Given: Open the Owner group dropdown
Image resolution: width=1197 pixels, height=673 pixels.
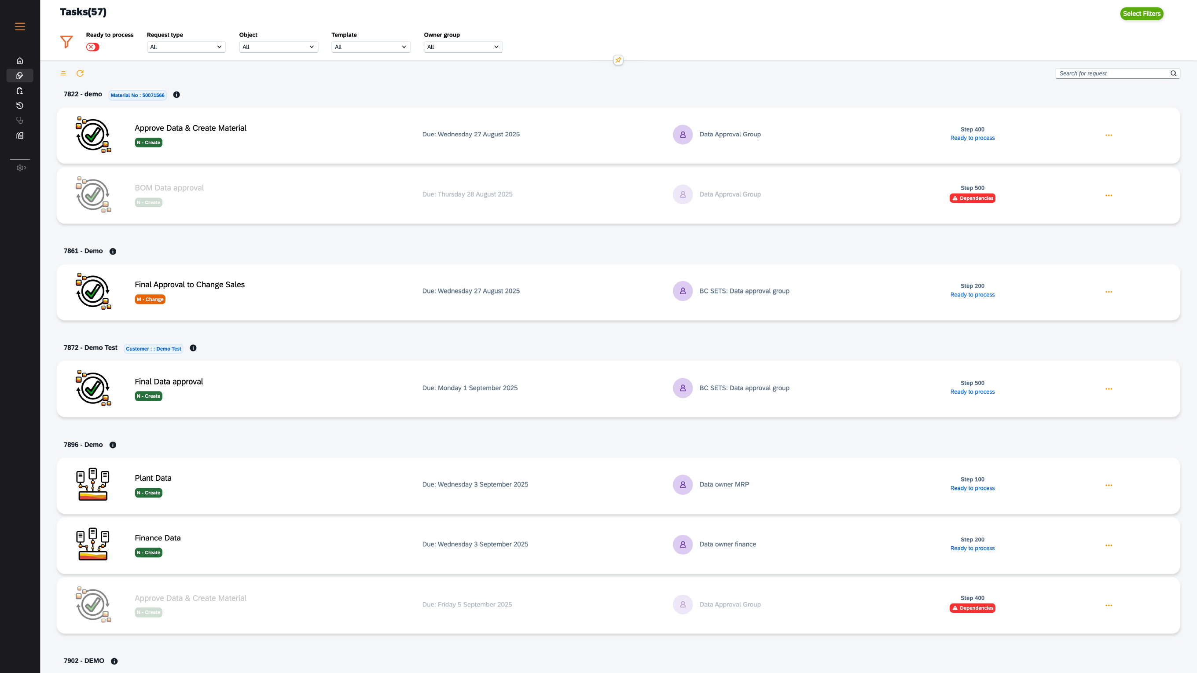Looking at the screenshot, I should point(463,47).
